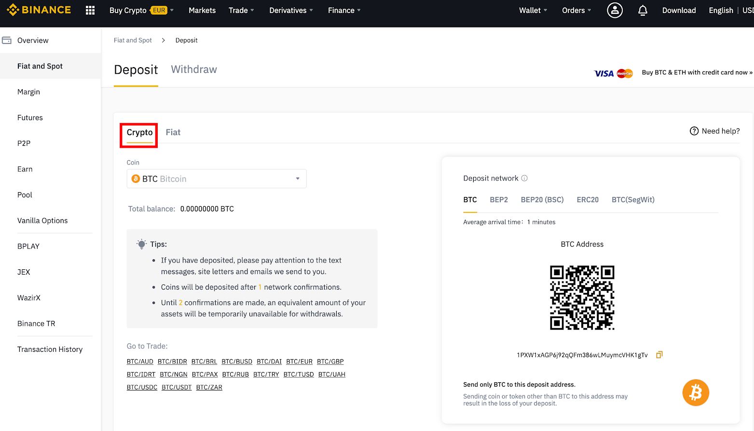Open WazirX in the sidebar
This screenshot has width=754, height=431.
29,298
